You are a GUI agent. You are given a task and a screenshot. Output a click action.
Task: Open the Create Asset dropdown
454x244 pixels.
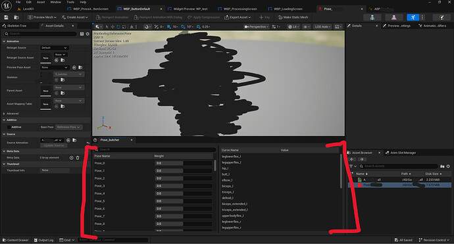coord(74,17)
